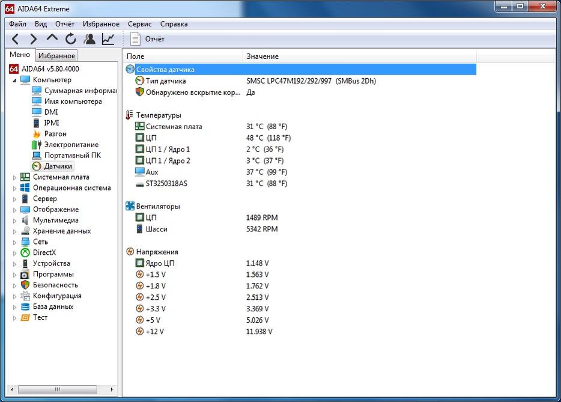Image resolution: width=561 pixels, height=402 pixels.
Task: Open the user profile toolbar icon
Action: click(89, 38)
